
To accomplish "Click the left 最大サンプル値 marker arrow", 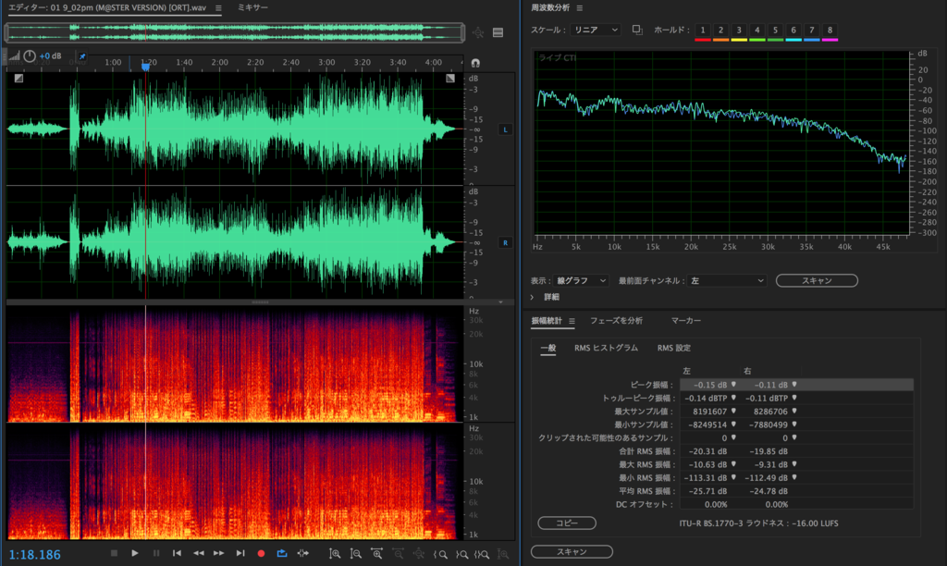I will coord(733,412).
